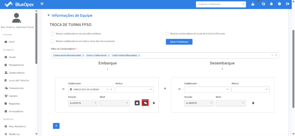The width and height of the screenshot is (295, 136).
Task: Open the Desembarque Posição dropdown
Action: (199, 103)
